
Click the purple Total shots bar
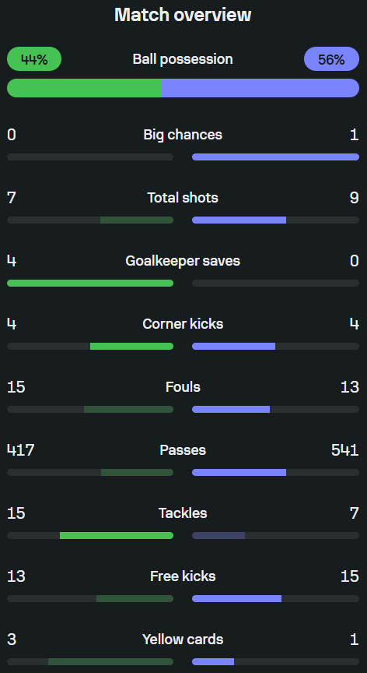click(239, 220)
